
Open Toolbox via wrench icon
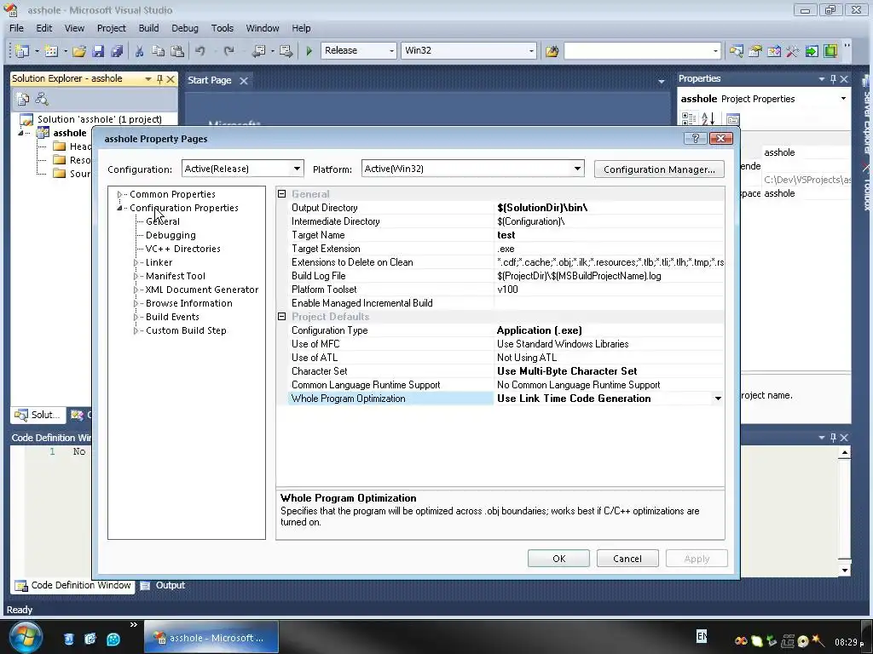[x=792, y=50]
